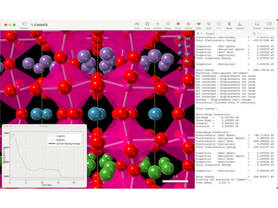Viewport: 278px width, 208px height.
Task: Start Spin animation
Action: [x=198, y=24]
